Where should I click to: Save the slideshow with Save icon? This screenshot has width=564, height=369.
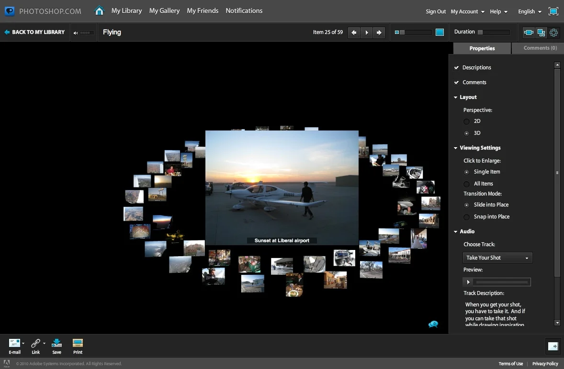click(57, 343)
